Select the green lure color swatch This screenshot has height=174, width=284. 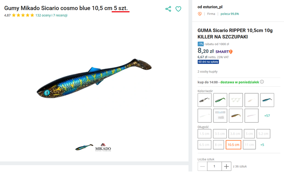(x=220, y=100)
